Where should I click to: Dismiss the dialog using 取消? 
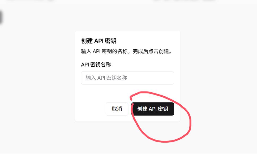(x=117, y=109)
